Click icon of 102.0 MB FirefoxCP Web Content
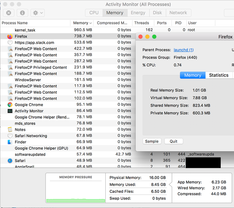The image size is (234, 208). tap(10, 99)
